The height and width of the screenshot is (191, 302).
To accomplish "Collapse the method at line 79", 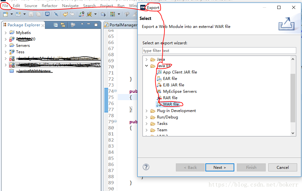I will point(115,121).
